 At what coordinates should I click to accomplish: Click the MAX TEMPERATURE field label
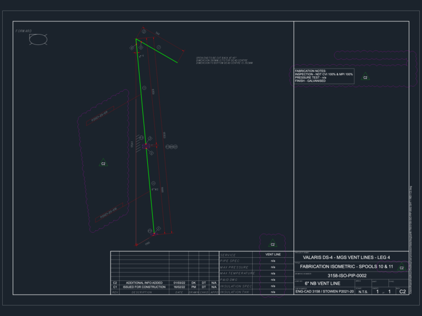(x=237, y=273)
